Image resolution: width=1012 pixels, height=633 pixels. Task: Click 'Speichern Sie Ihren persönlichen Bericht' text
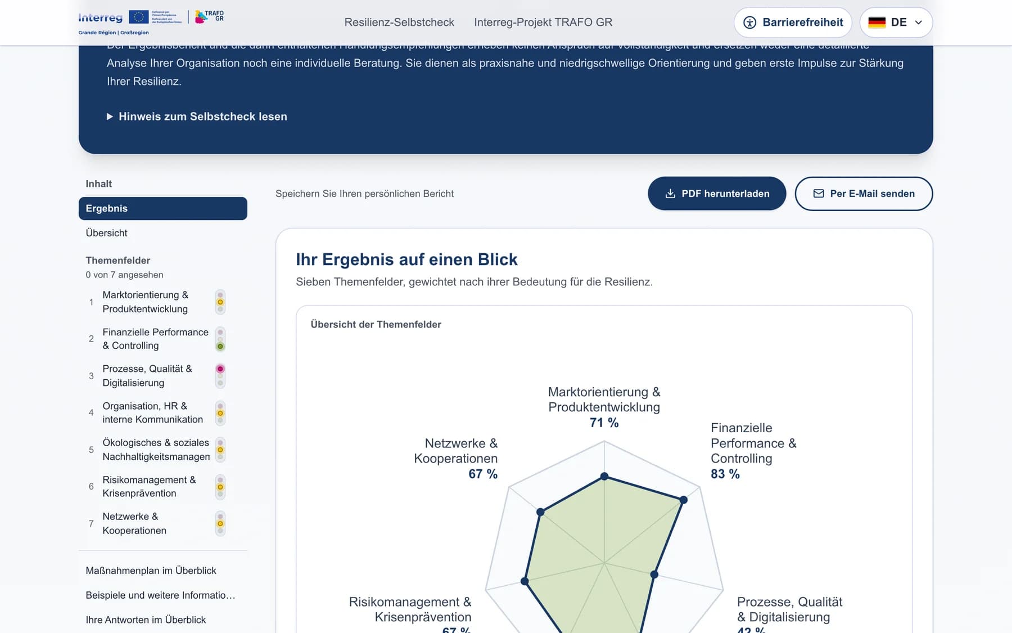[x=364, y=194]
